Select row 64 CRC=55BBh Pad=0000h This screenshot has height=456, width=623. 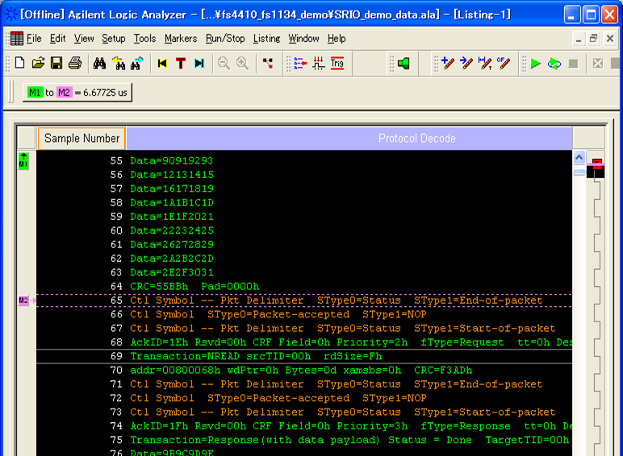[x=304, y=286]
